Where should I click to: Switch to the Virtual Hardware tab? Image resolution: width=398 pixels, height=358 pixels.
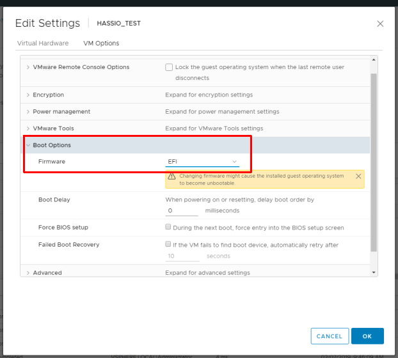pyautogui.click(x=43, y=43)
